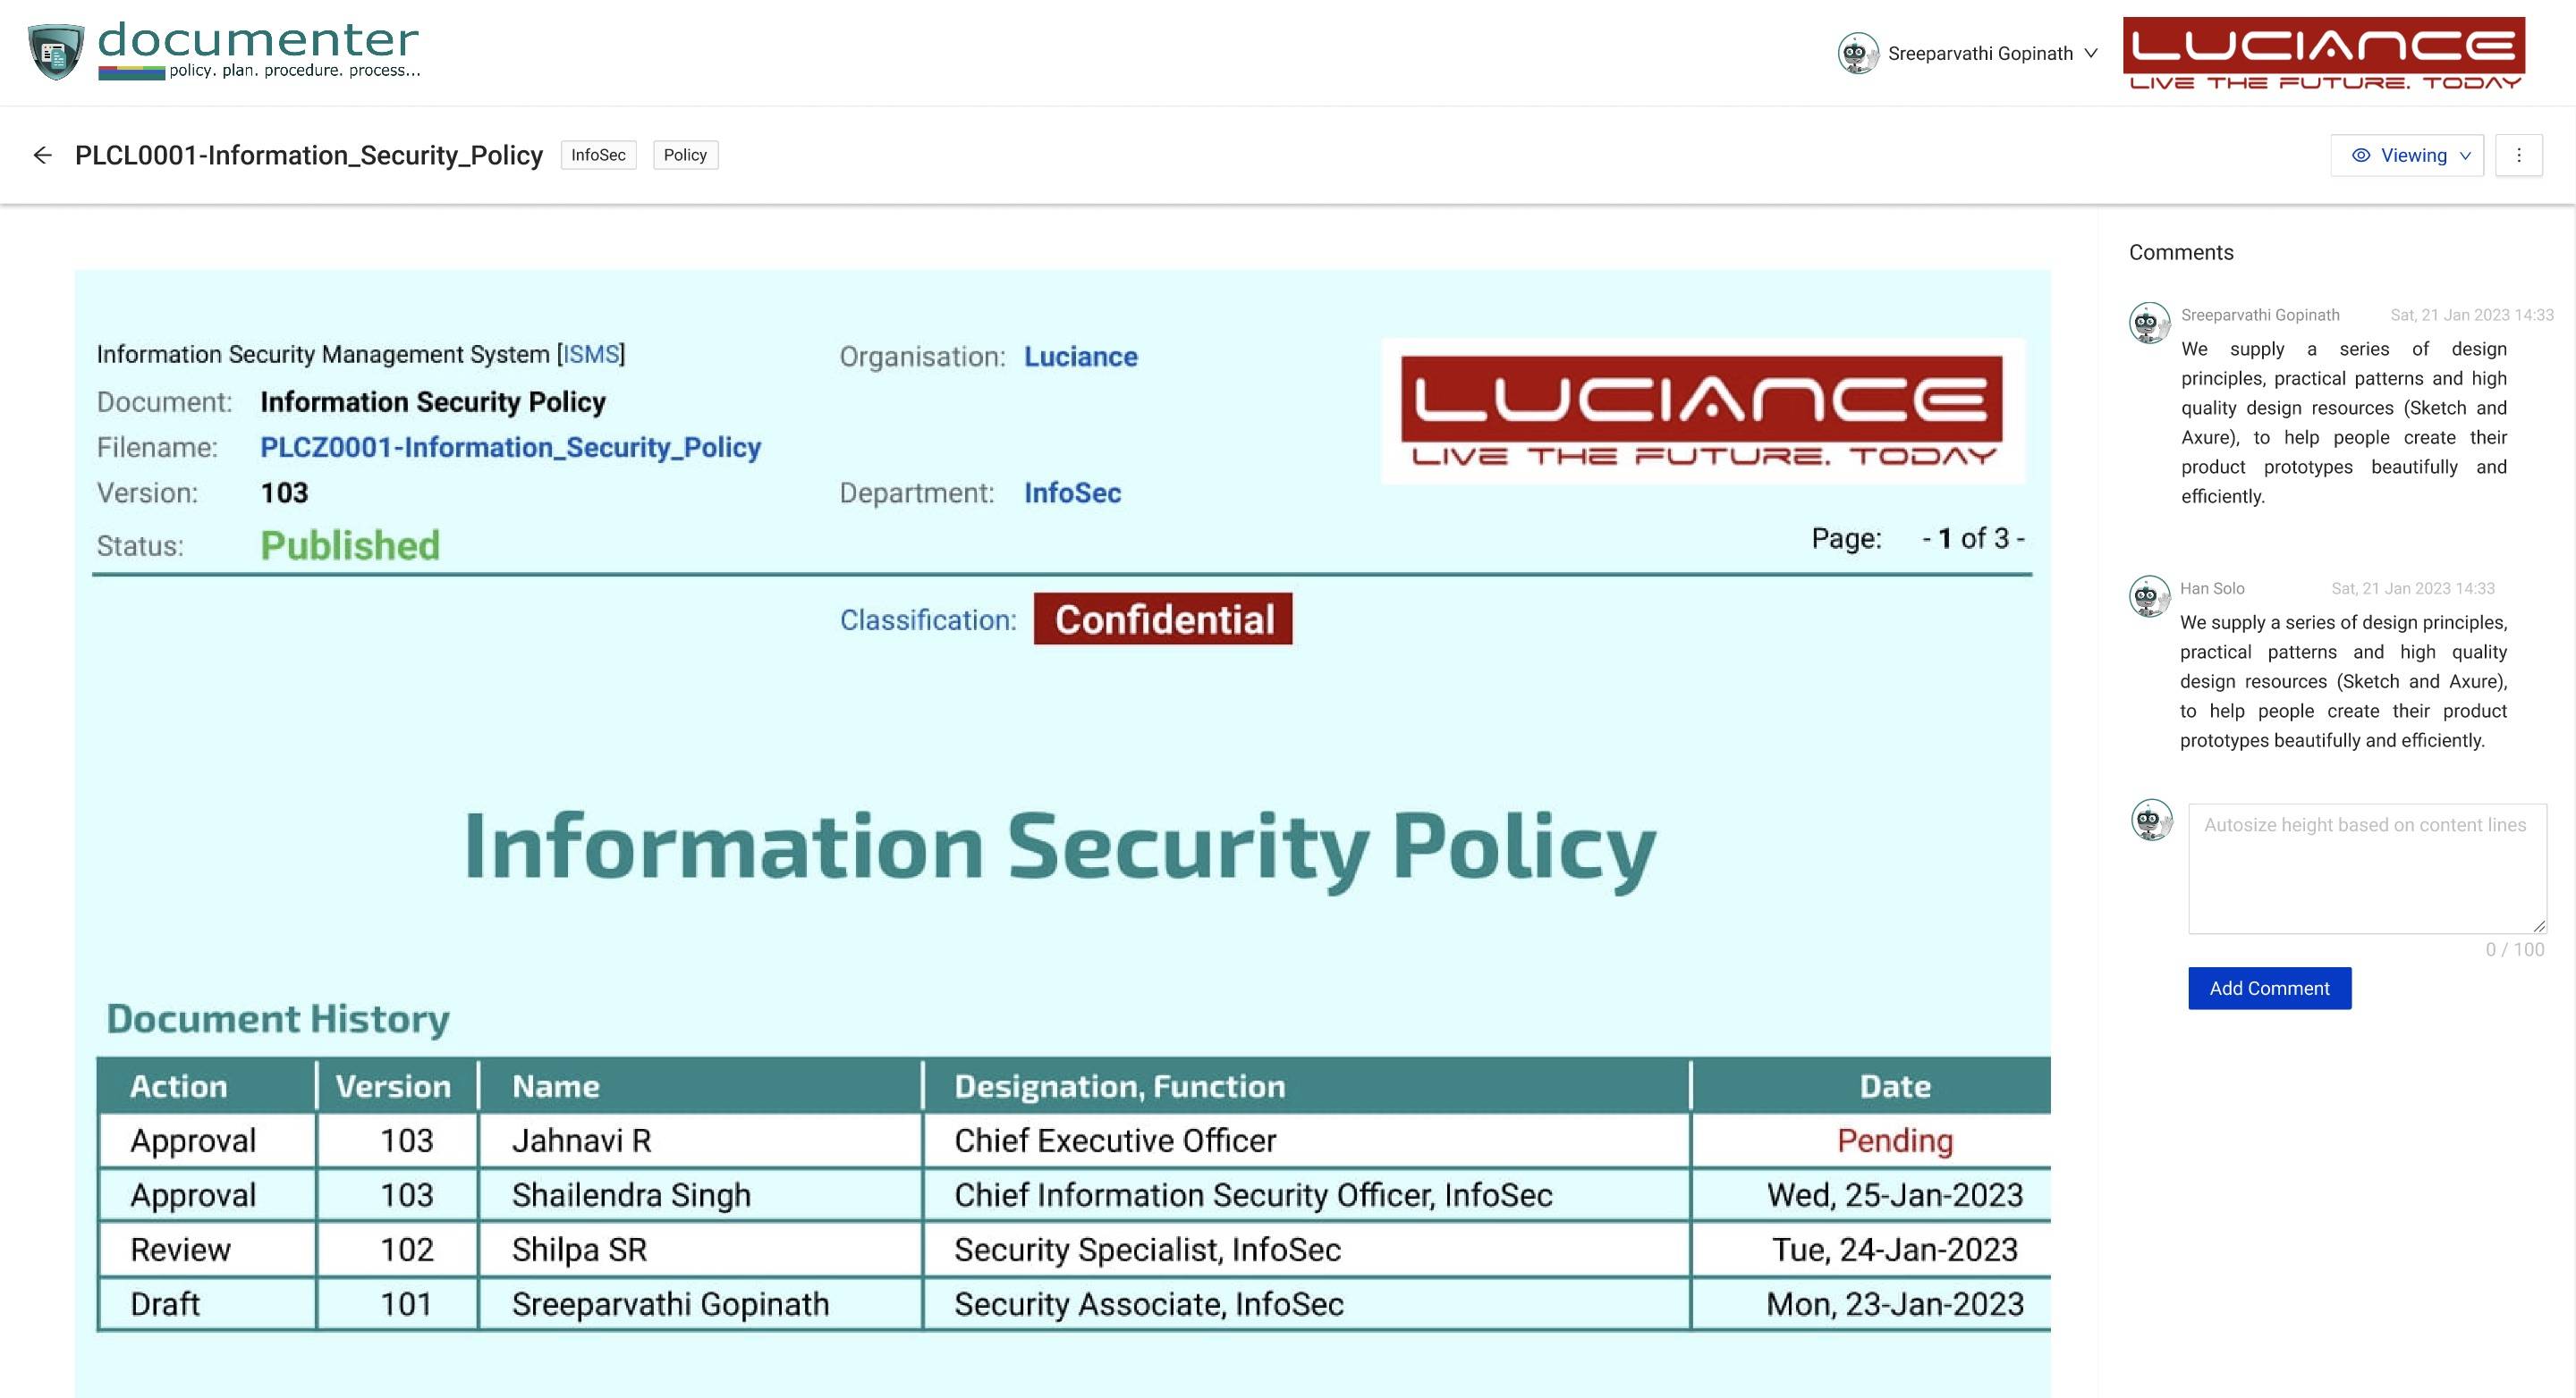Click the Security Specialist, InfoSec cell
Image resolution: width=2576 pixels, height=1398 pixels.
click(1306, 1249)
